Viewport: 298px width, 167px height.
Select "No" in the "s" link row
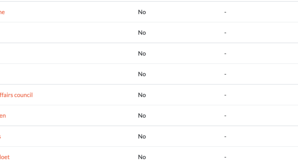click(x=142, y=136)
